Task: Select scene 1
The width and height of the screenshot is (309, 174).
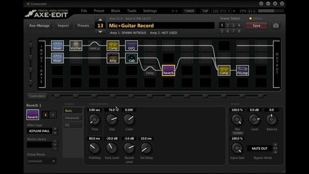Action: tap(222, 25)
